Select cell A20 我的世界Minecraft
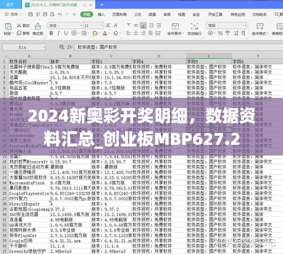283x254 pixels. (x=29, y=162)
